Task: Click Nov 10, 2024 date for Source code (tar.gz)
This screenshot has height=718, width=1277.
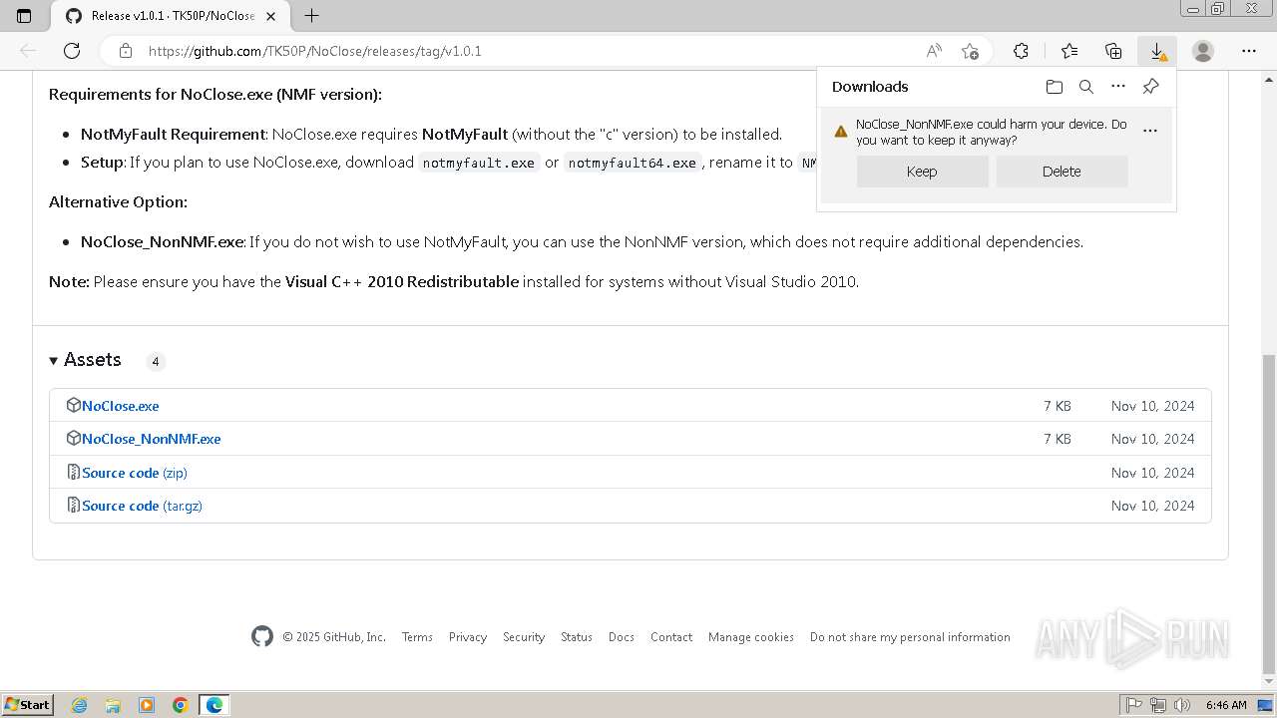Action: click(x=1153, y=506)
